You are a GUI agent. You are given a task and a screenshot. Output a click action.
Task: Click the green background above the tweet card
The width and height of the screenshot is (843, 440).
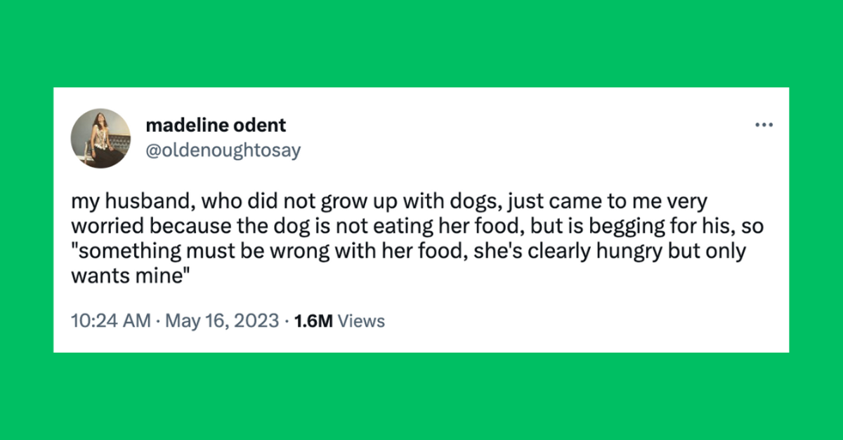click(x=421, y=44)
